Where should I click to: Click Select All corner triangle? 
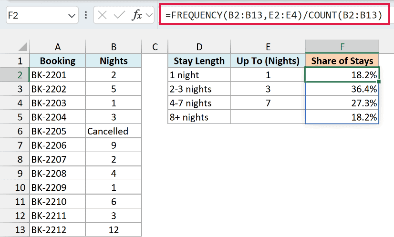(x=22, y=47)
